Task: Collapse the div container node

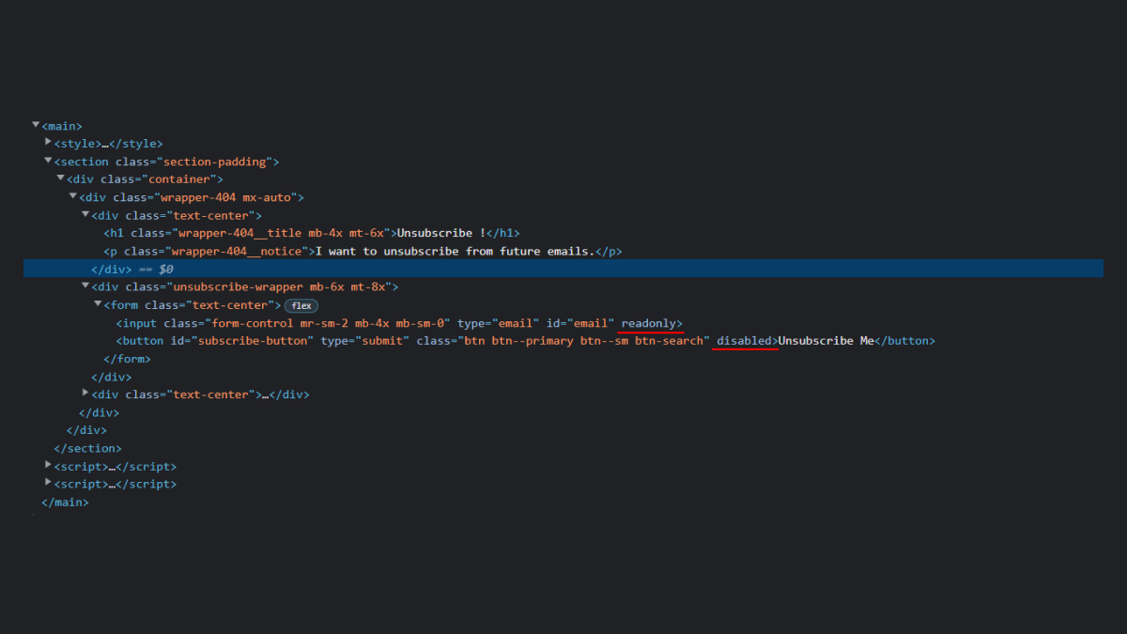Action: click(x=60, y=178)
